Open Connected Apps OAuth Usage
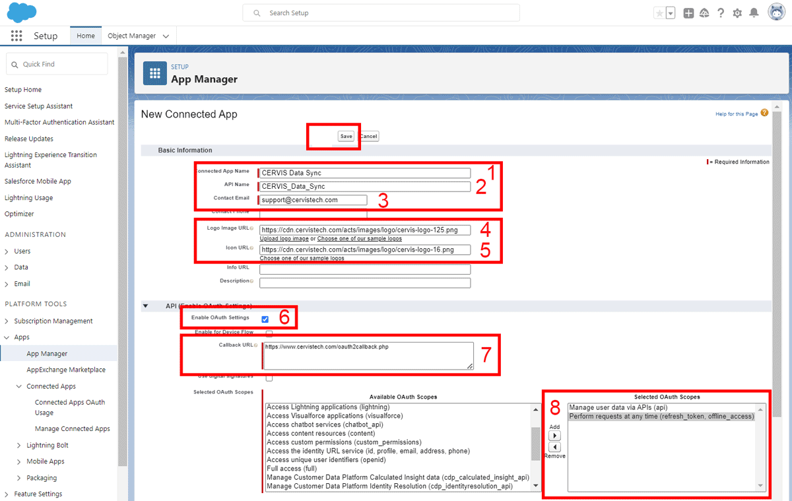The height and width of the screenshot is (501, 792). click(70, 407)
